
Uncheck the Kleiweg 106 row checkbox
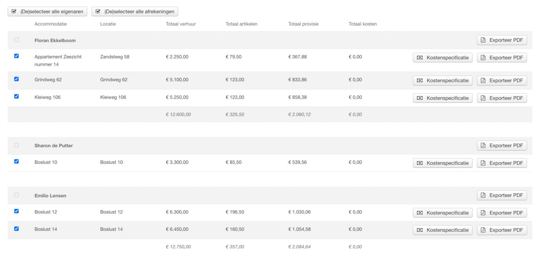click(x=16, y=96)
